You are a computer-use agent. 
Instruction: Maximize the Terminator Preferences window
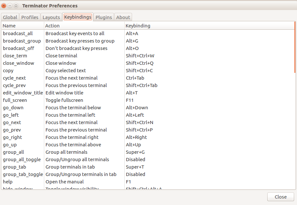16,6
